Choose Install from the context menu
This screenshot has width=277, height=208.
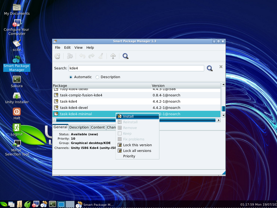(x=137, y=116)
